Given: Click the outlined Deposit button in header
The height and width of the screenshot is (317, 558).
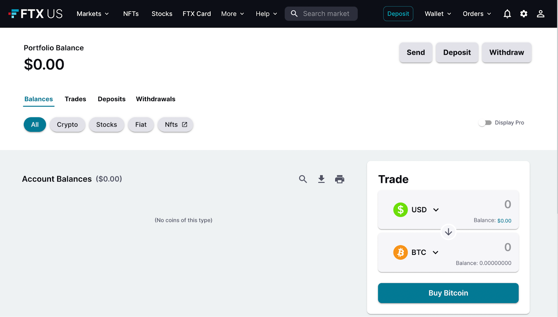Looking at the screenshot, I should pyautogui.click(x=398, y=14).
